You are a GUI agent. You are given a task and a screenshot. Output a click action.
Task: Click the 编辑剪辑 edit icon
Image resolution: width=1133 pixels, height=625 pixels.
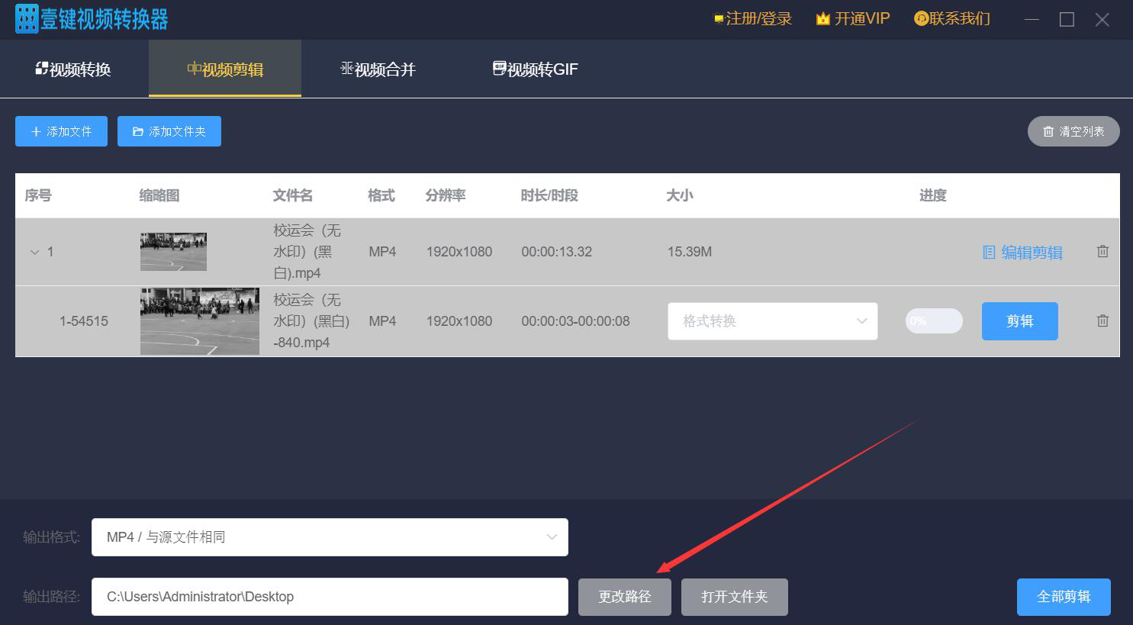[989, 252]
